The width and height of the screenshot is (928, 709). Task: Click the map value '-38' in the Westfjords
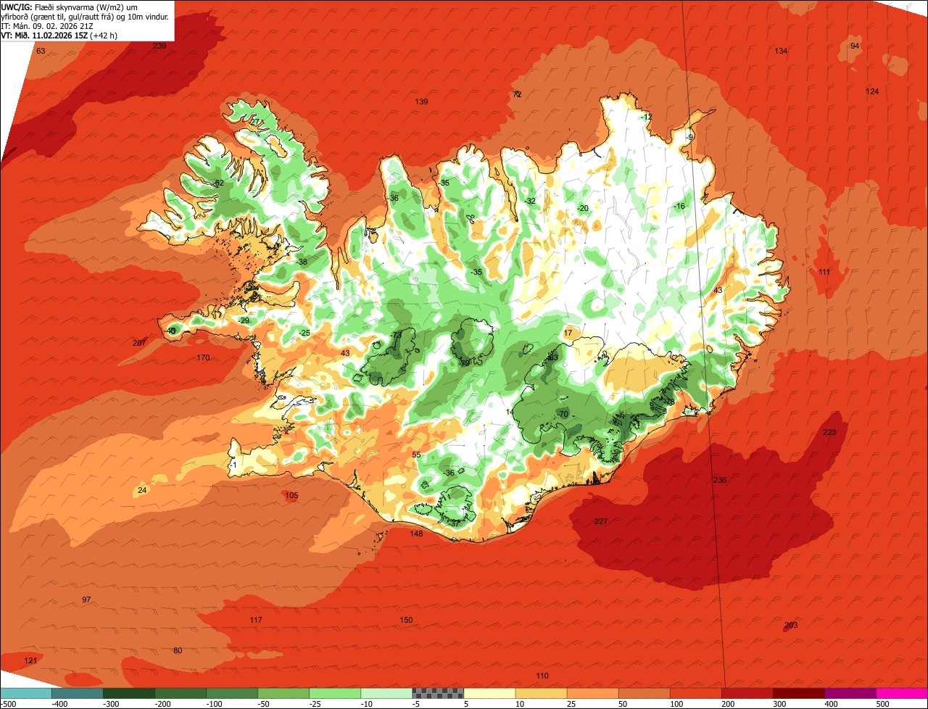tap(301, 262)
